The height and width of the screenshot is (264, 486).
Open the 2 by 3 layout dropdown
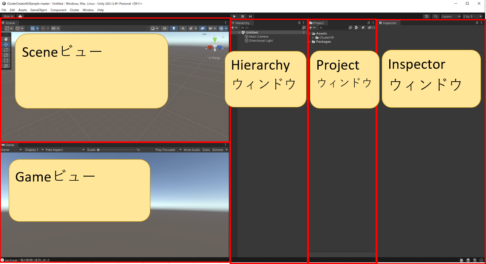(x=473, y=17)
